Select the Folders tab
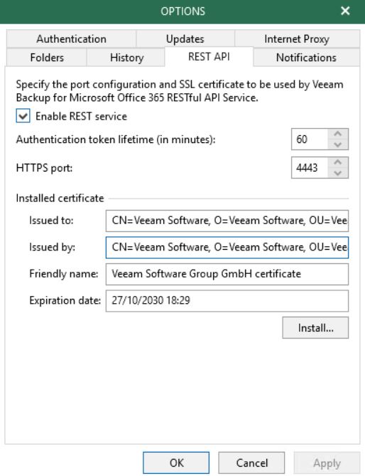Viewport: 365px width, 476px height. [47, 58]
